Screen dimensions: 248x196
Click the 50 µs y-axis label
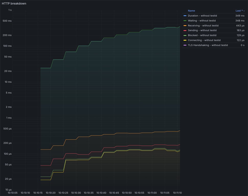(8, 165)
